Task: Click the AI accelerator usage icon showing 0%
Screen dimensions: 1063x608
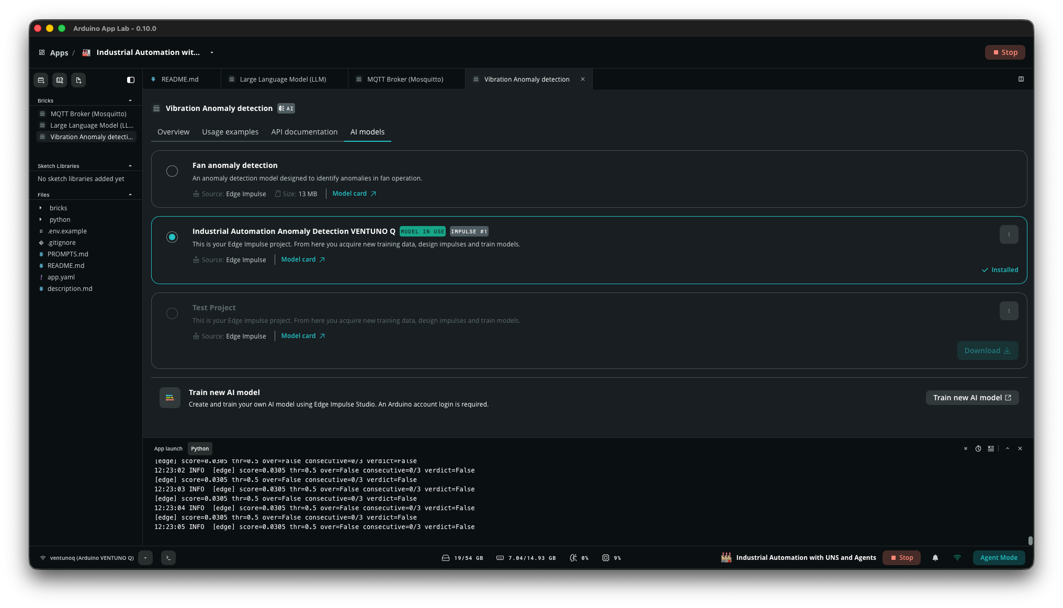Action: (x=573, y=558)
